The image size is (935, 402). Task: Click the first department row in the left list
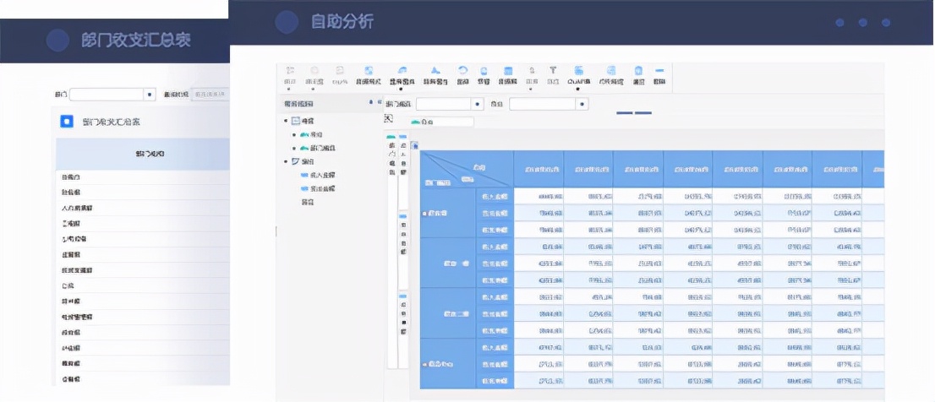tap(143, 177)
